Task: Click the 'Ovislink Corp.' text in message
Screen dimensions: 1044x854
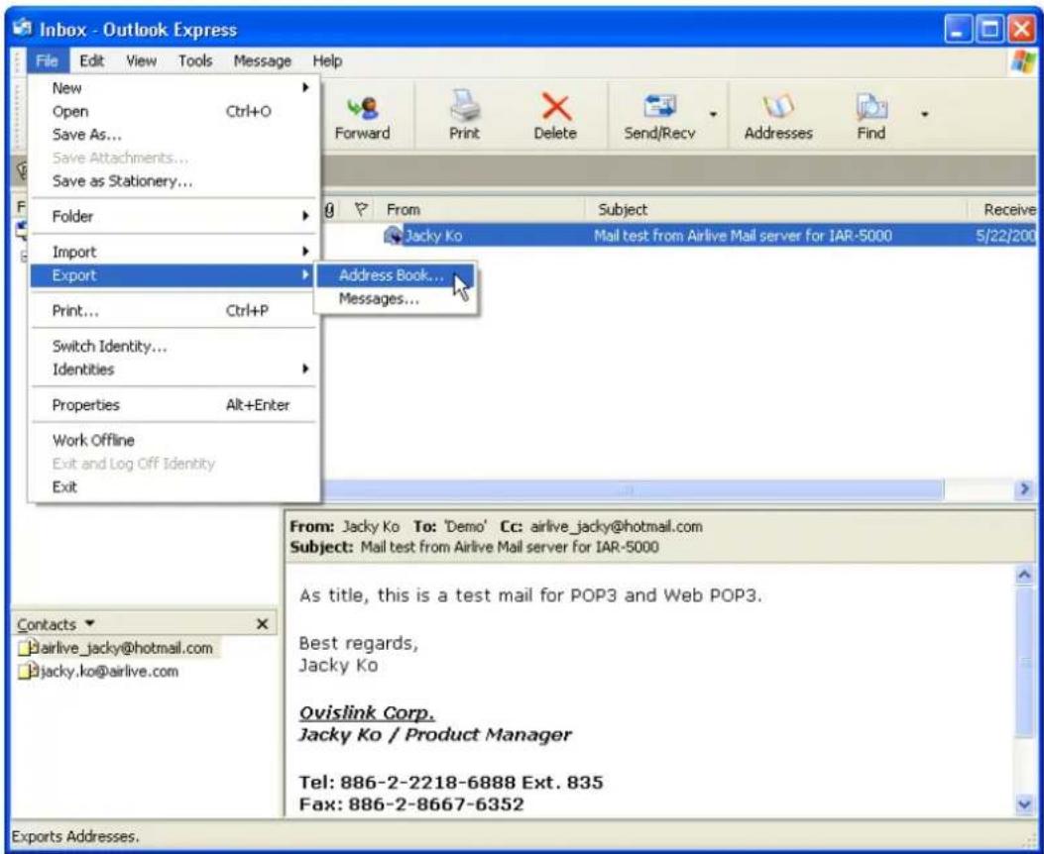Action: pos(367,713)
